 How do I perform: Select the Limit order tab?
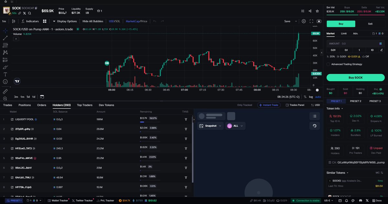[344, 33]
